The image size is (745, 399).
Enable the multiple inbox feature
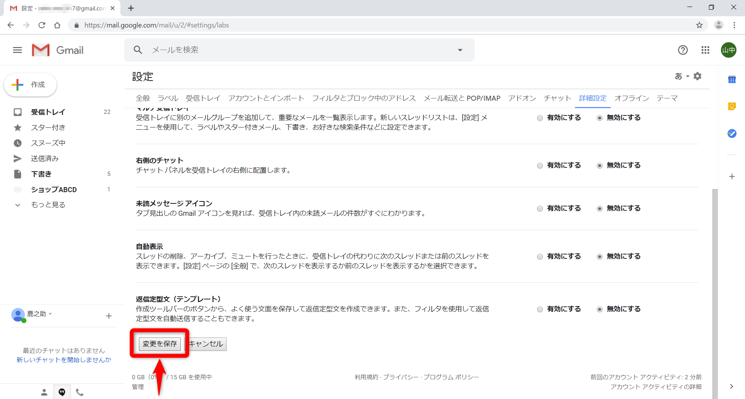540,118
